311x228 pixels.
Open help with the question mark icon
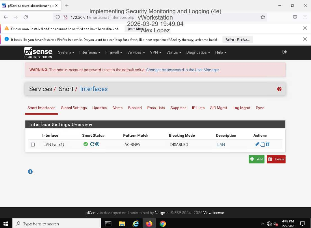coord(279,89)
